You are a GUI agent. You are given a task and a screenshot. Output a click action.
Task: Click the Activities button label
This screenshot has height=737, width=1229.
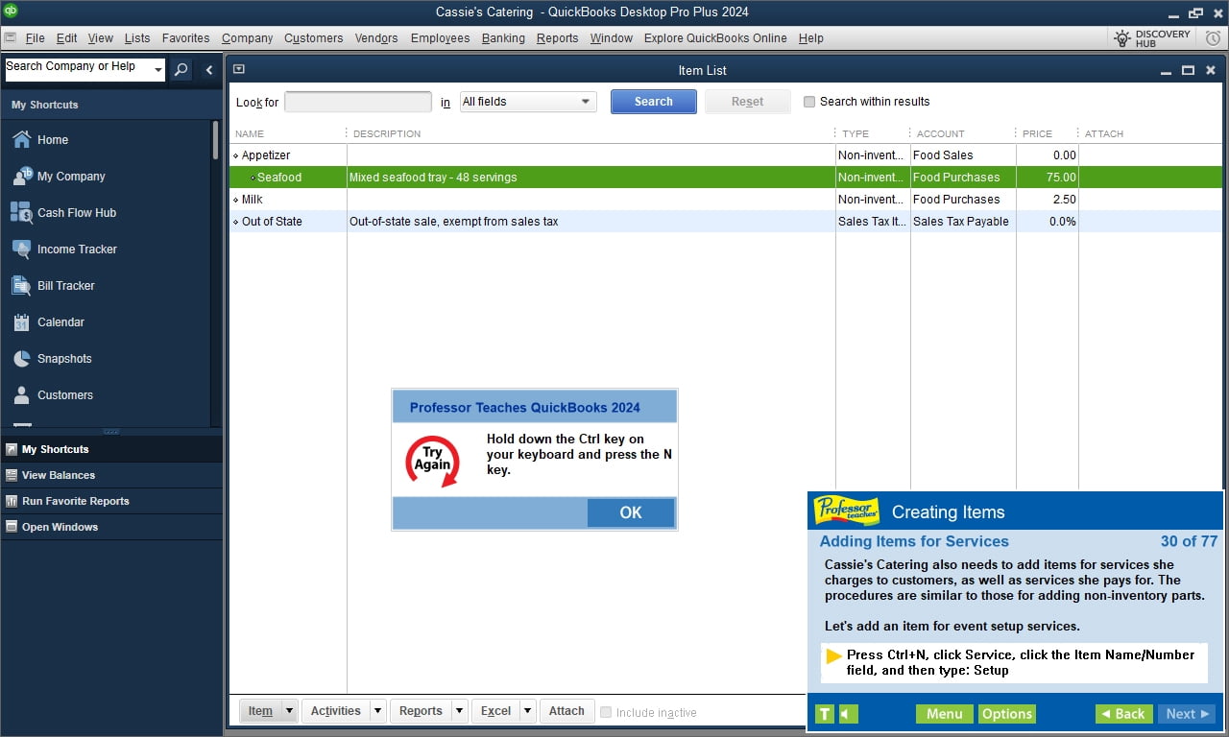(336, 711)
